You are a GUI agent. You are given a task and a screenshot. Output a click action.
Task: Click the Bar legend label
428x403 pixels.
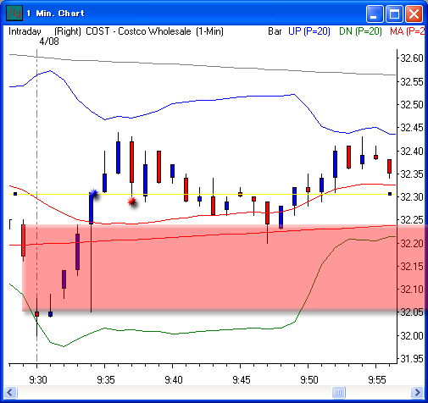[x=275, y=31]
